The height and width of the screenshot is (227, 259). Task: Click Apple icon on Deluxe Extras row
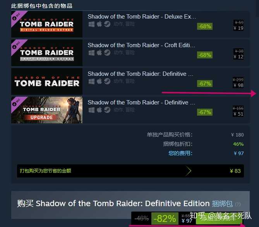pyautogui.click(x=99, y=24)
